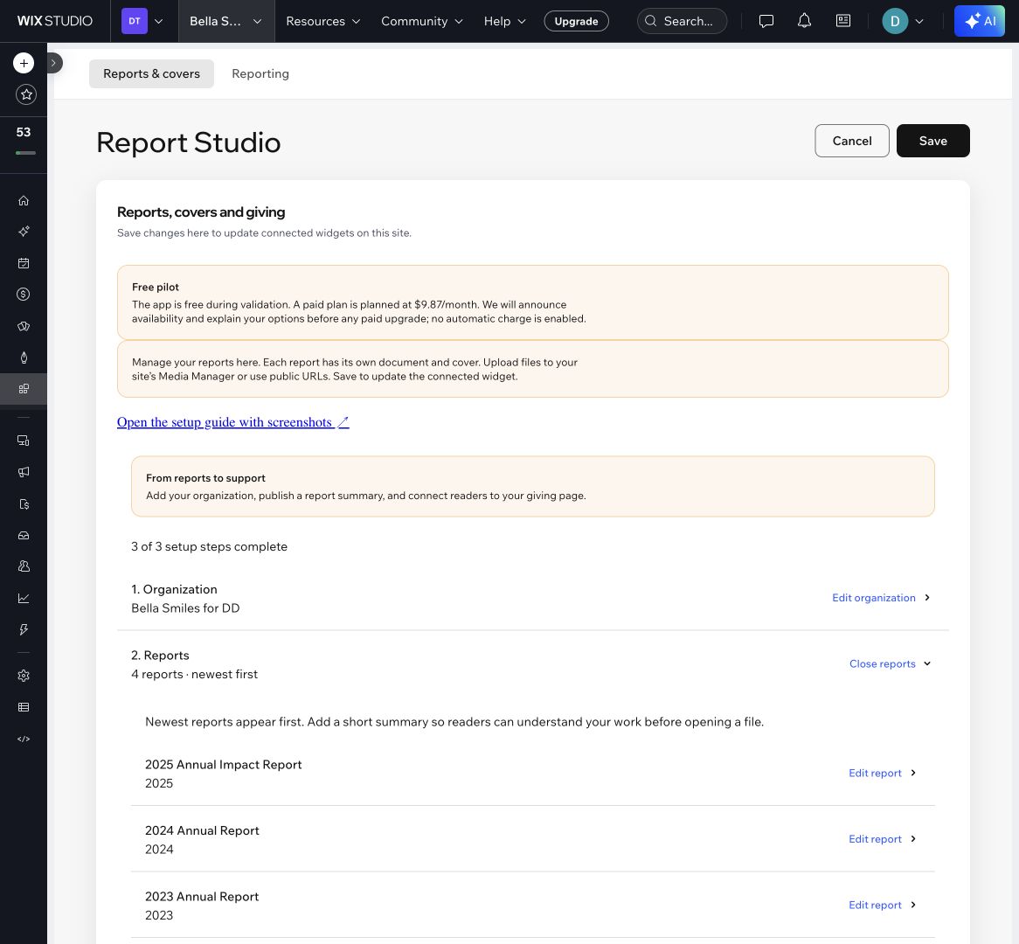Screen dimensions: 1019x944
Task: Open the apps grid icon in sidebar
Action: point(24,389)
